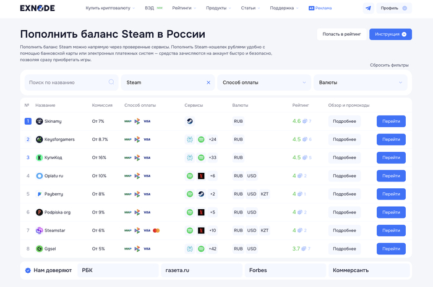Viewport: 433px width, 287px height.
Task: Click Подробнее for КупиКод
Action: [x=345, y=158]
